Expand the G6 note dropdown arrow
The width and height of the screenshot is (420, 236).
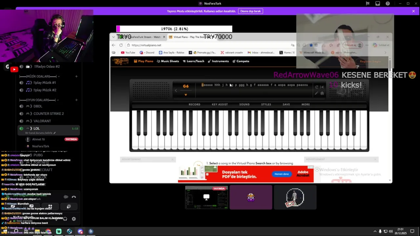pyautogui.click(x=186, y=95)
